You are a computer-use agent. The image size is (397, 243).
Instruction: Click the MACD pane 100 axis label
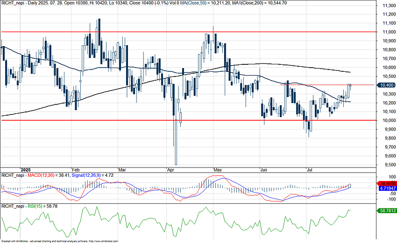click(393, 177)
